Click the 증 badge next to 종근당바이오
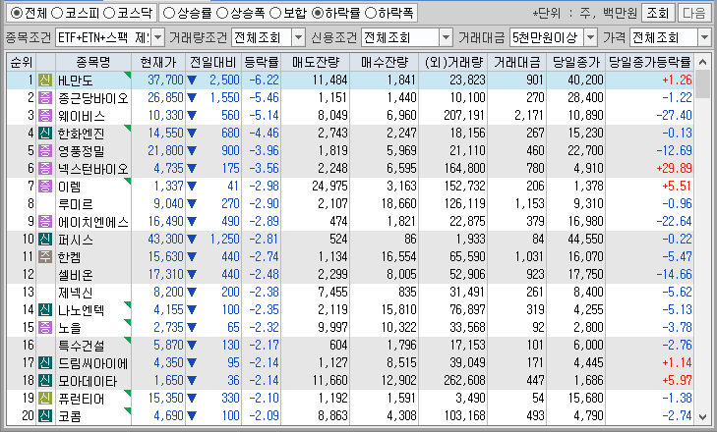Screen dimensions: 717x432 point(45,98)
